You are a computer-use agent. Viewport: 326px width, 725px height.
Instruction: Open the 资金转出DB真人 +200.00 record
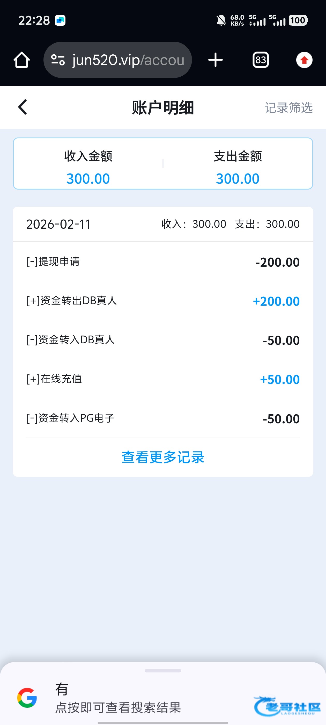tap(163, 301)
